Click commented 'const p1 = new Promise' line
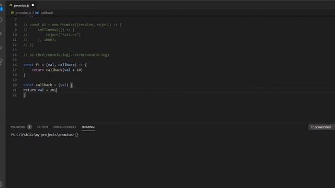The width and height of the screenshot is (335, 188). point(72,25)
